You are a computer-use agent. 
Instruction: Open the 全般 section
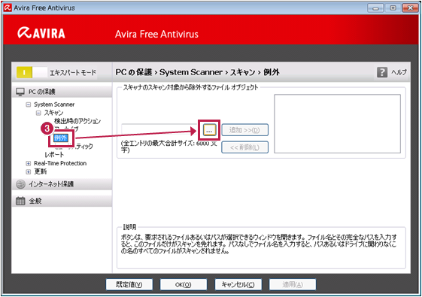(x=62, y=201)
